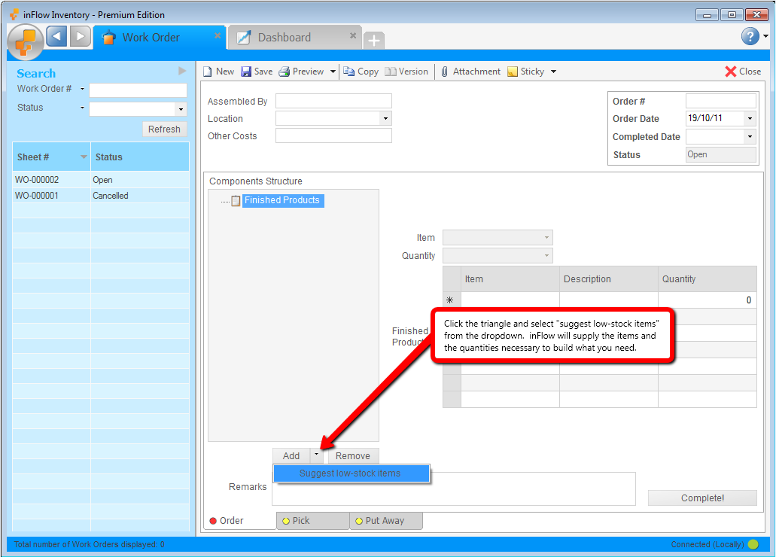Close the Work Order tab
The image size is (776, 557).
pyautogui.click(x=218, y=35)
